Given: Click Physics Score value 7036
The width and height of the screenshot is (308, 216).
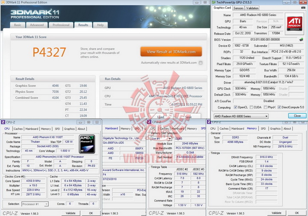Looking at the screenshot, I should coord(55,92).
